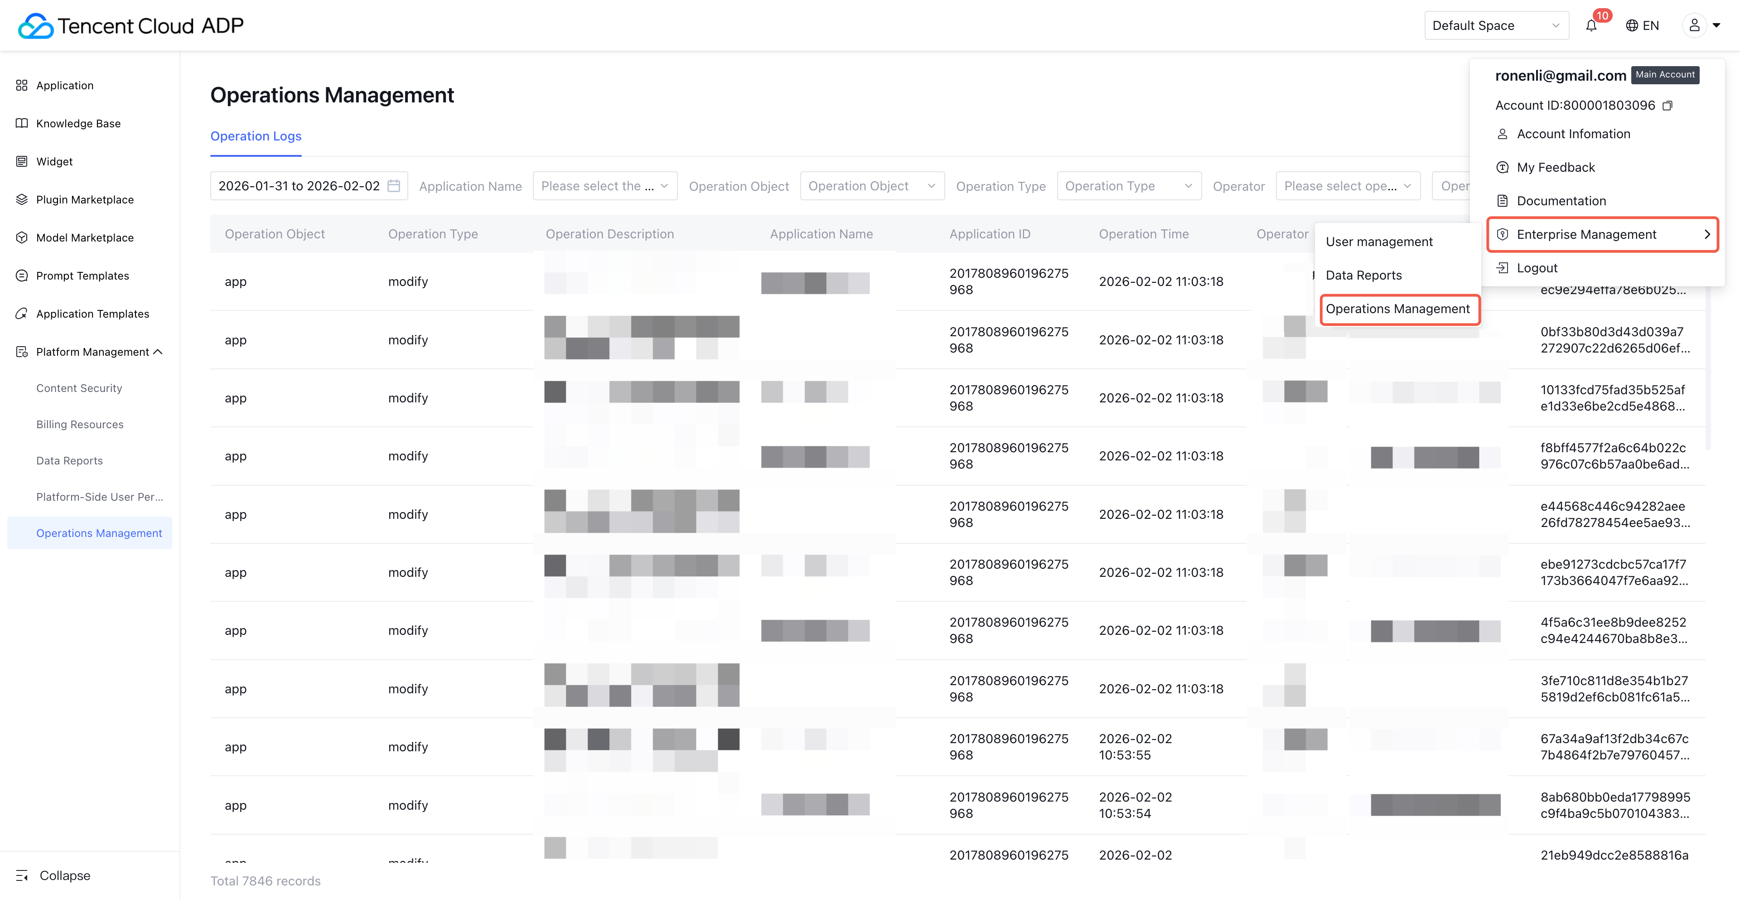1740x899 pixels.
Task: Switch to the Operation Logs tab
Action: 255,136
